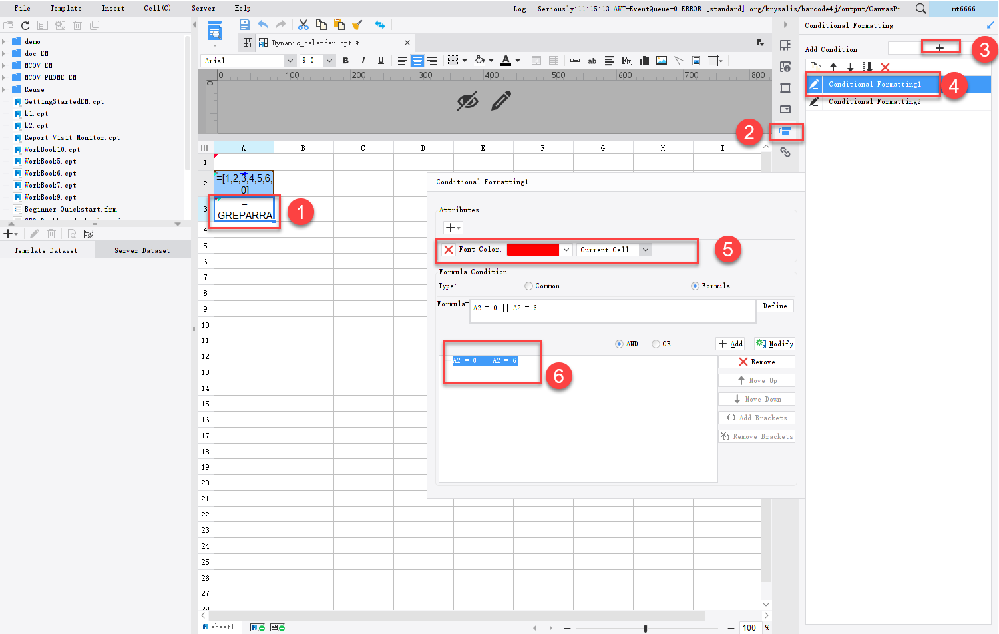Image resolution: width=999 pixels, height=634 pixels.
Task: Expand the demo folder in the tree
Action: click(x=4, y=41)
